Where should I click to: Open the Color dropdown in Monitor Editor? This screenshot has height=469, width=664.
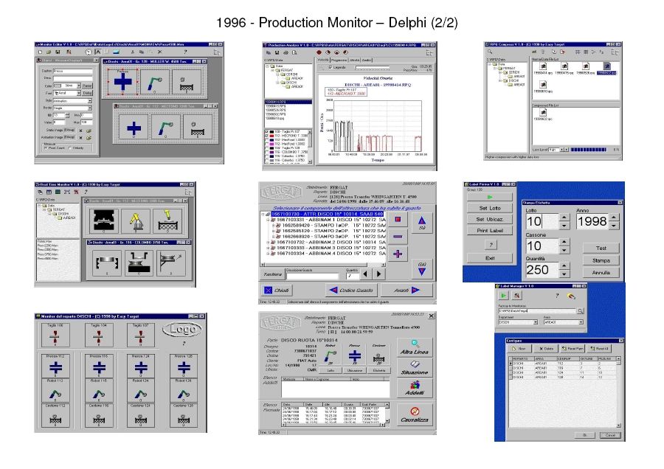pos(79,86)
